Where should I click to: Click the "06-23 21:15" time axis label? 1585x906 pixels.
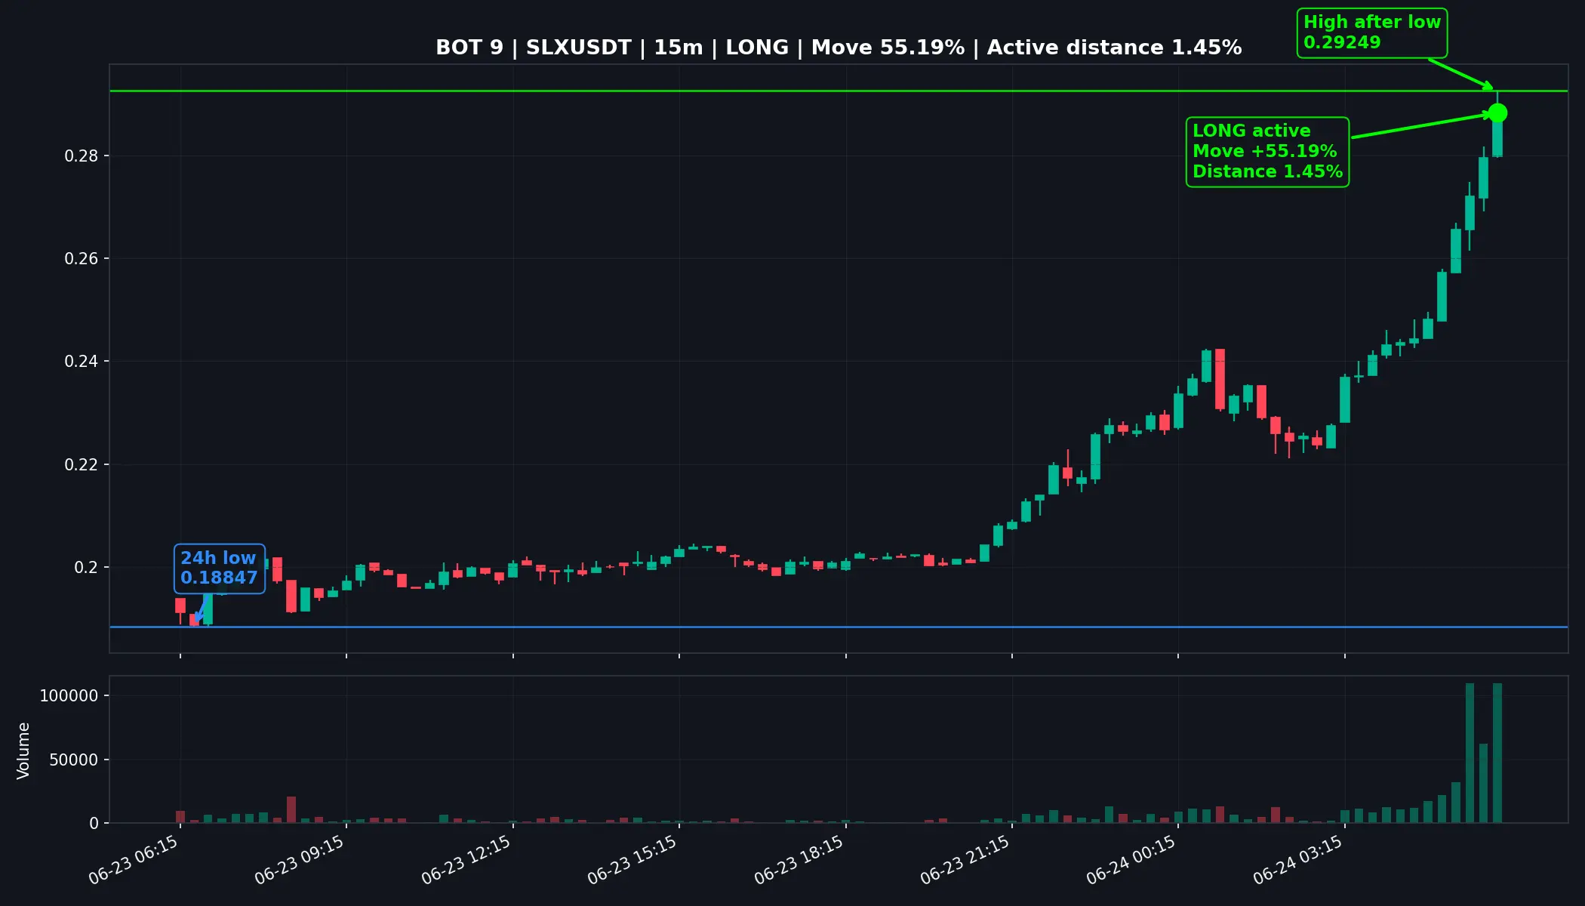tap(965, 860)
